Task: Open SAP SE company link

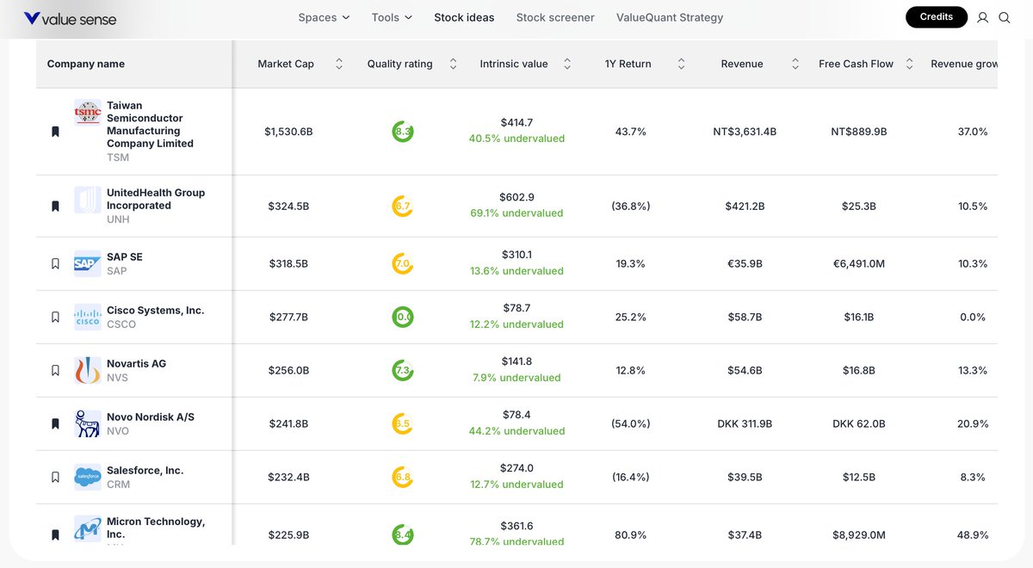Action: point(125,257)
